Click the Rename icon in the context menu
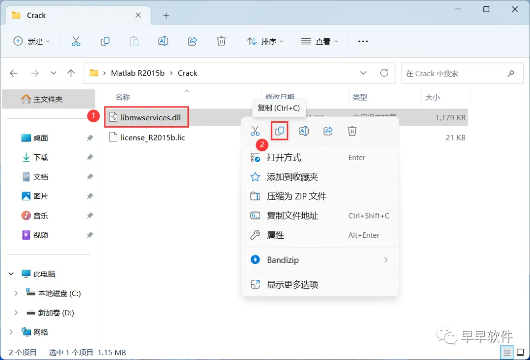The width and height of the screenshot is (530, 360). pos(304,131)
